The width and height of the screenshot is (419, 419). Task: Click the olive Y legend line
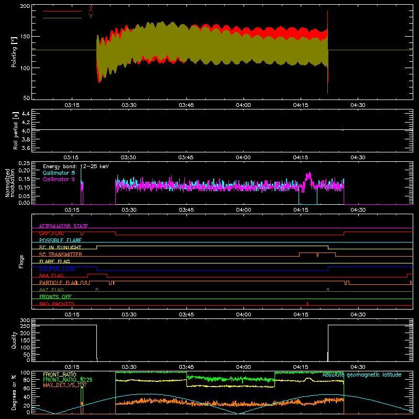point(62,18)
